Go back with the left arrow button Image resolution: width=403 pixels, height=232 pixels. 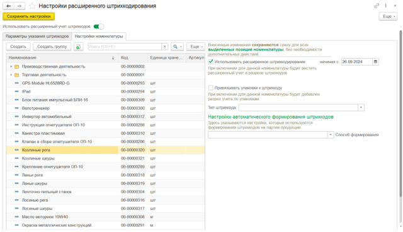8,6
